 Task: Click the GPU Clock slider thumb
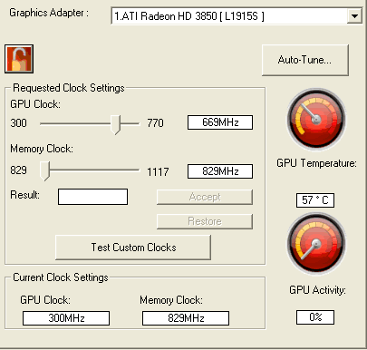pos(115,124)
